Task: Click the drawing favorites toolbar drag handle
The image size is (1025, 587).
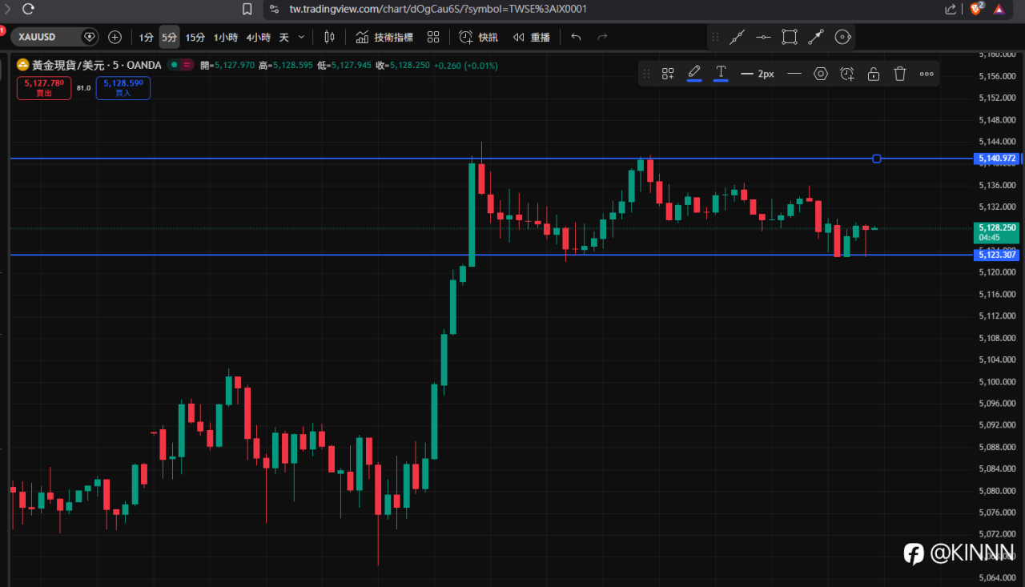Action: point(715,37)
